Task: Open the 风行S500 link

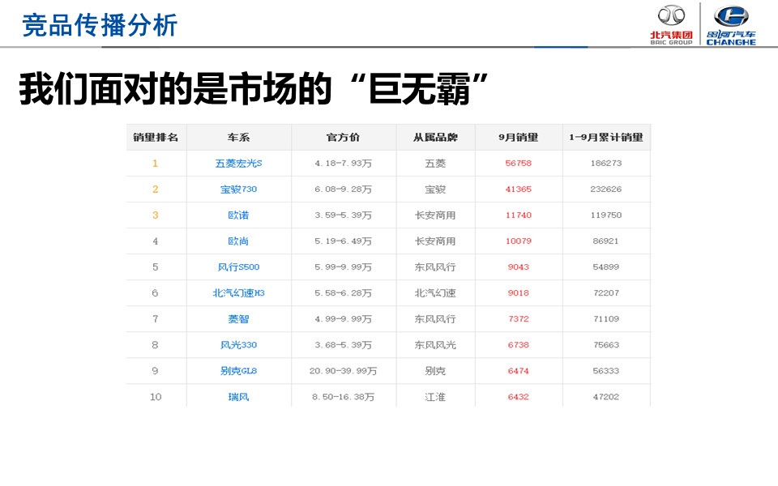Action: click(238, 266)
